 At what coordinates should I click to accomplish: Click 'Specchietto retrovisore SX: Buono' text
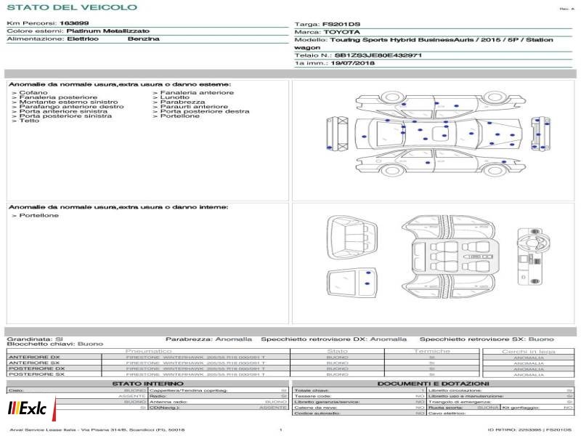tap(487, 339)
